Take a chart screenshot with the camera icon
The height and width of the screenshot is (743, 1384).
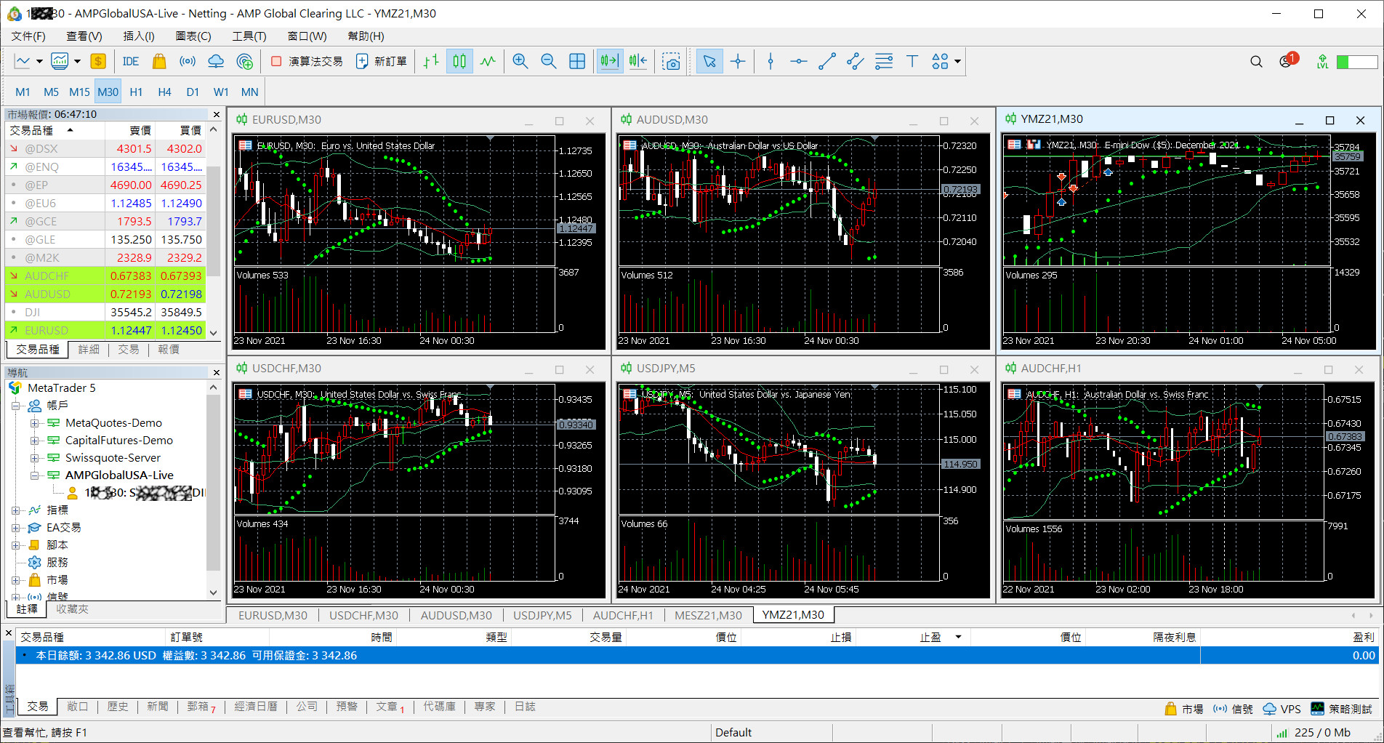[x=672, y=62]
